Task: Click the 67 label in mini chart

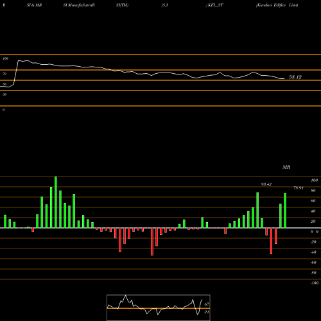Action: coord(207,304)
